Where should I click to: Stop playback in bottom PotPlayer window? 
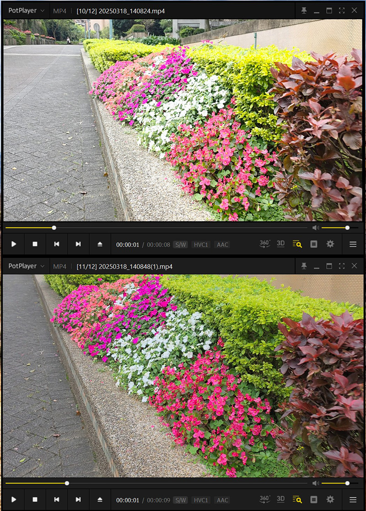tap(35, 500)
